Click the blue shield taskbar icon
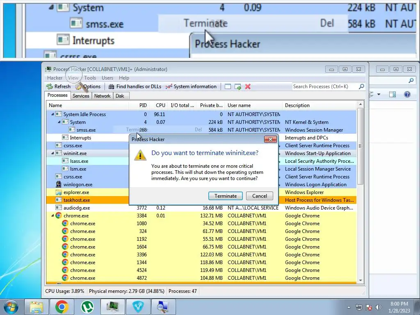420x315 pixels. [138, 307]
